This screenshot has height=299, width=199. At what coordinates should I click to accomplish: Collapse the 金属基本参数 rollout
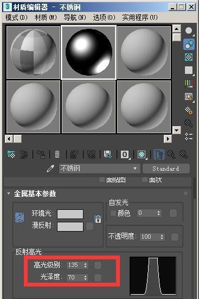[x=8, y=194]
